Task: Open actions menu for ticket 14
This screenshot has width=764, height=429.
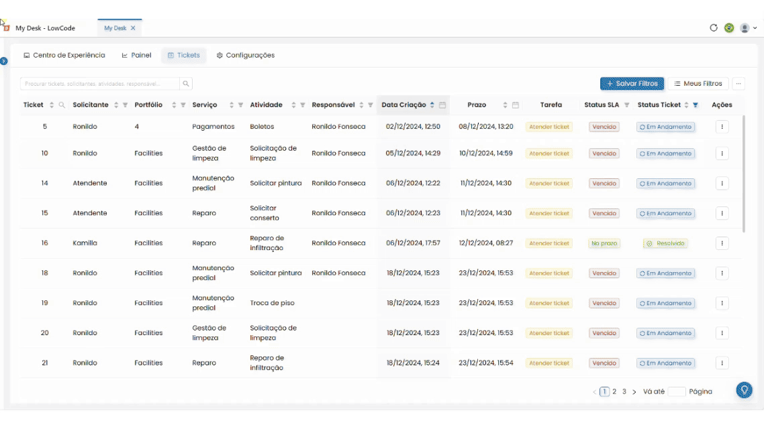Action: pos(722,184)
